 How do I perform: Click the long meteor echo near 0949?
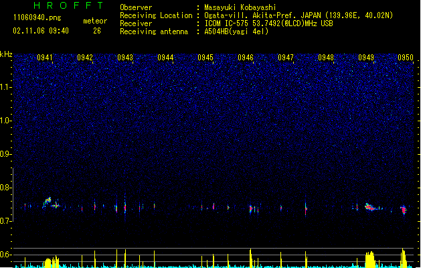[372, 207]
